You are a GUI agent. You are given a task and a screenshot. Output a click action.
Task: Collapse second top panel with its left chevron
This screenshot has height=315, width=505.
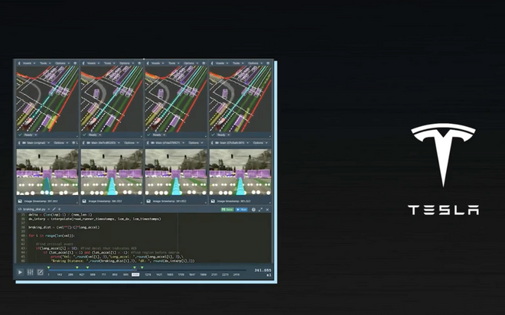point(83,63)
